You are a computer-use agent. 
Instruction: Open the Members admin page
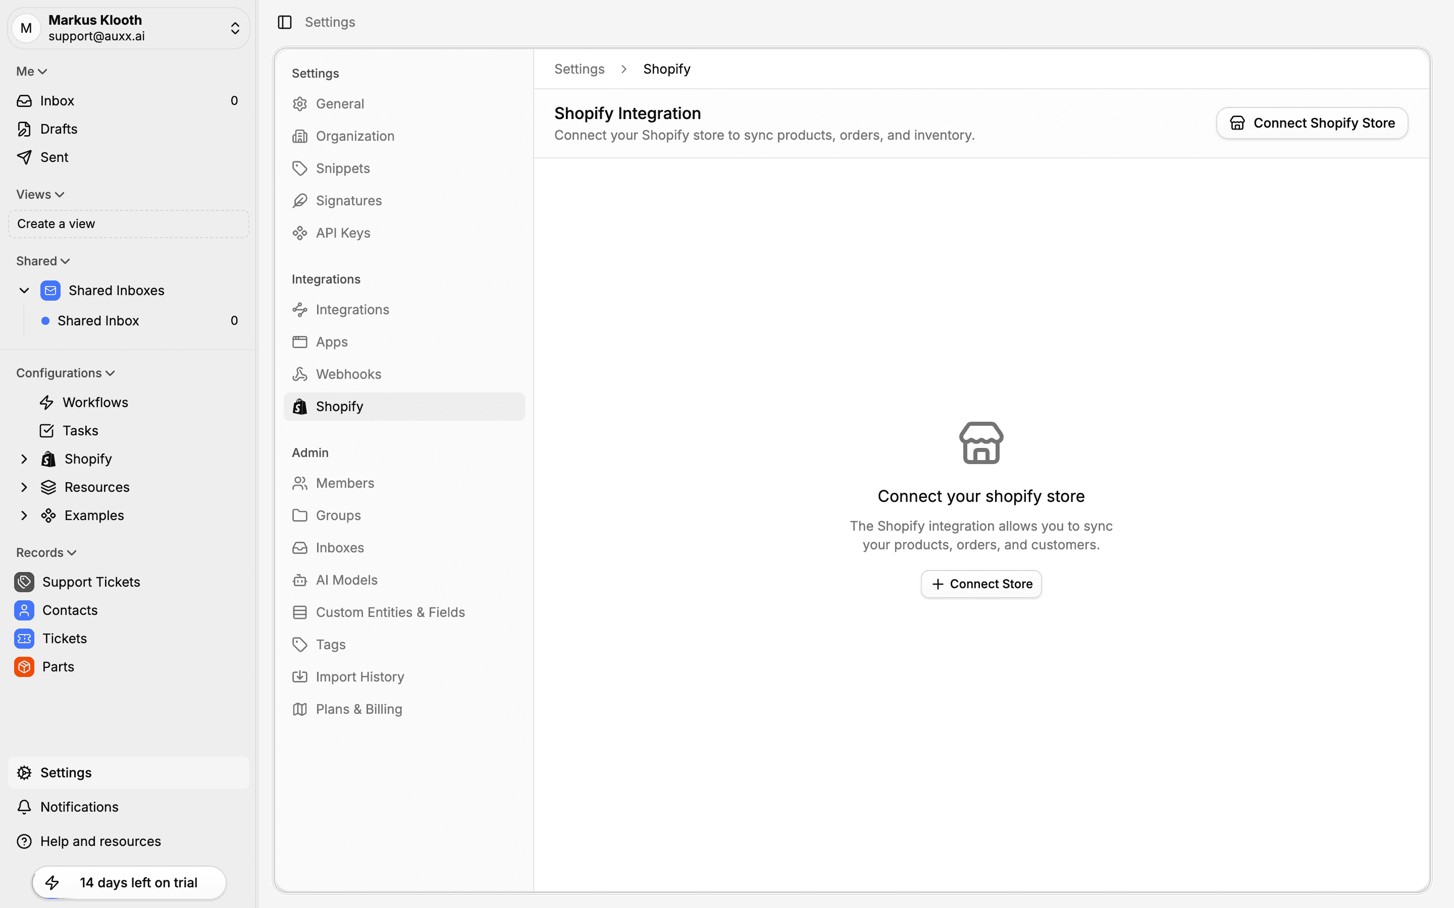click(x=404, y=483)
